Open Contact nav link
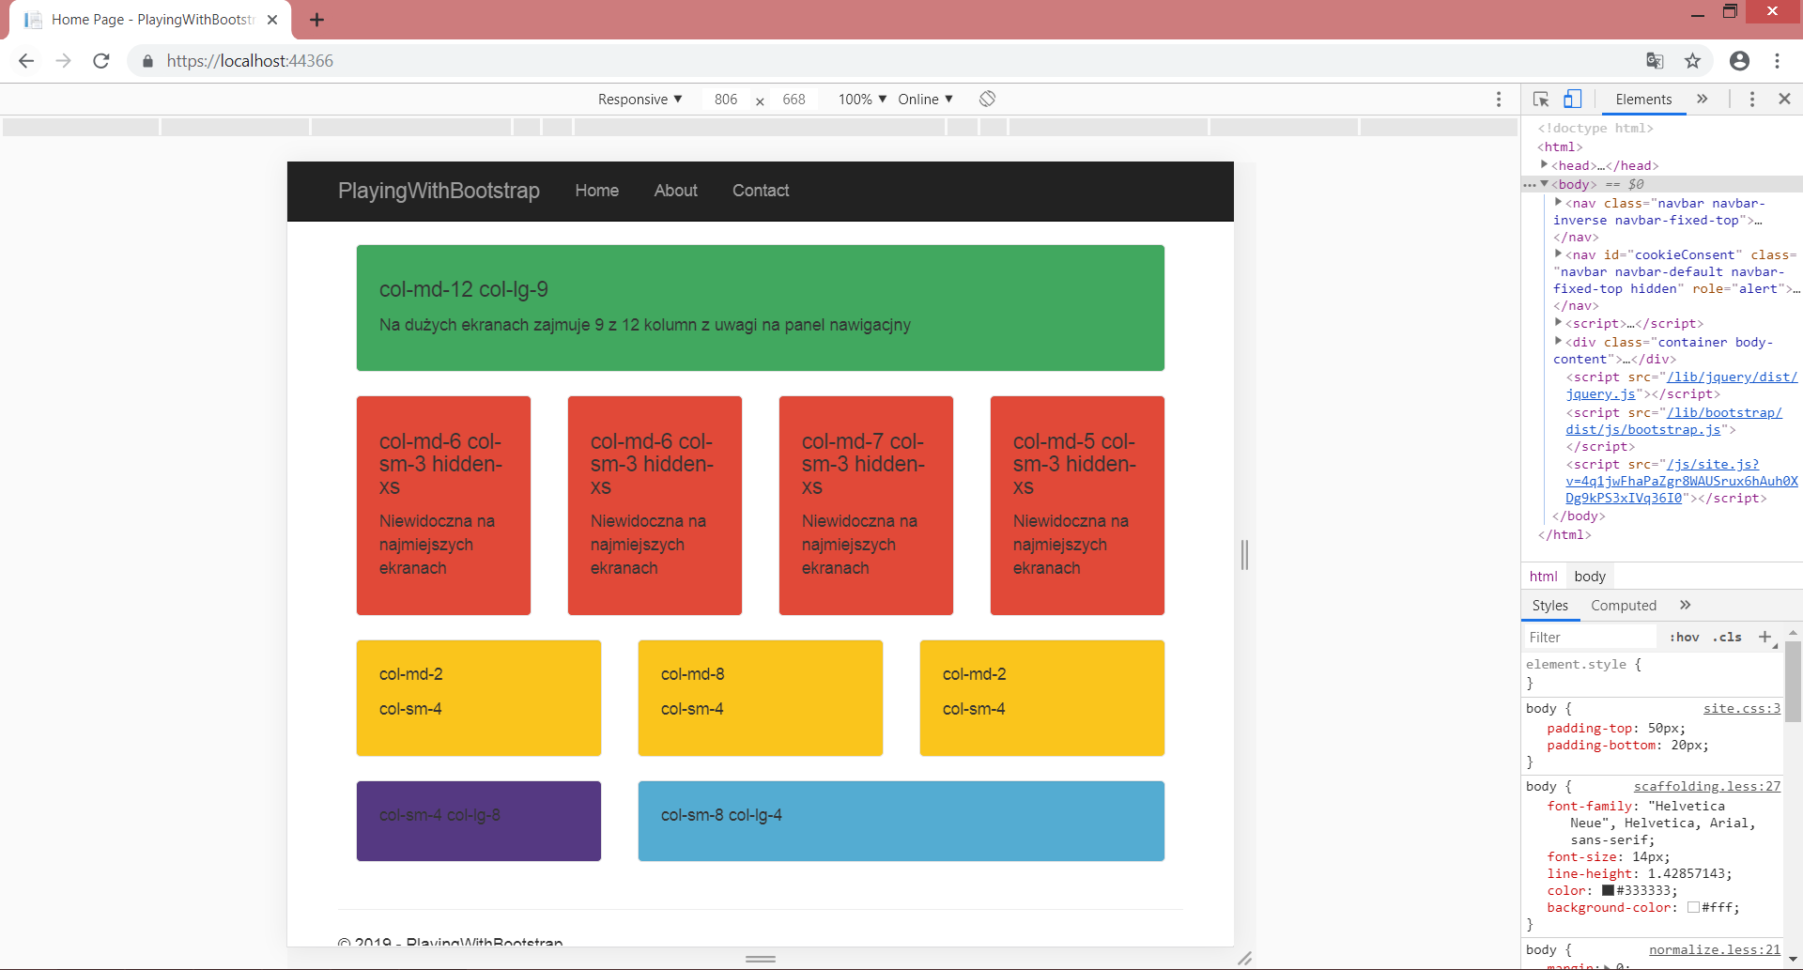This screenshot has width=1803, height=970. coord(761,191)
